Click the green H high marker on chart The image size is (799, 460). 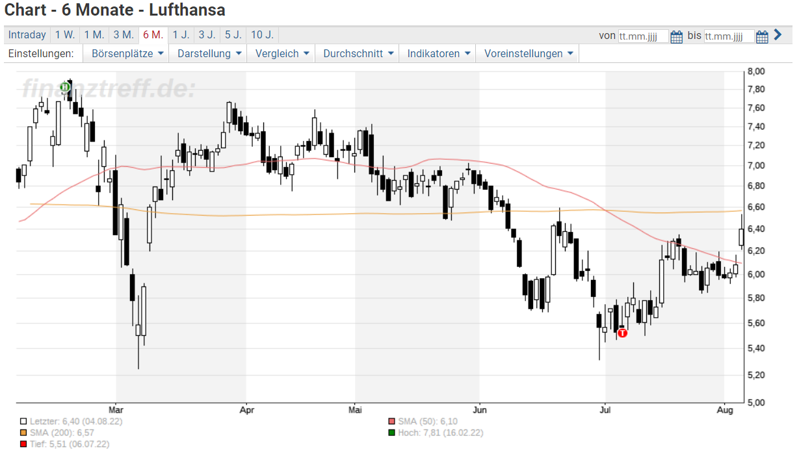(x=65, y=86)
